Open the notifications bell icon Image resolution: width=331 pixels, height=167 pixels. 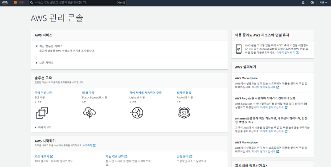point(303,3)
